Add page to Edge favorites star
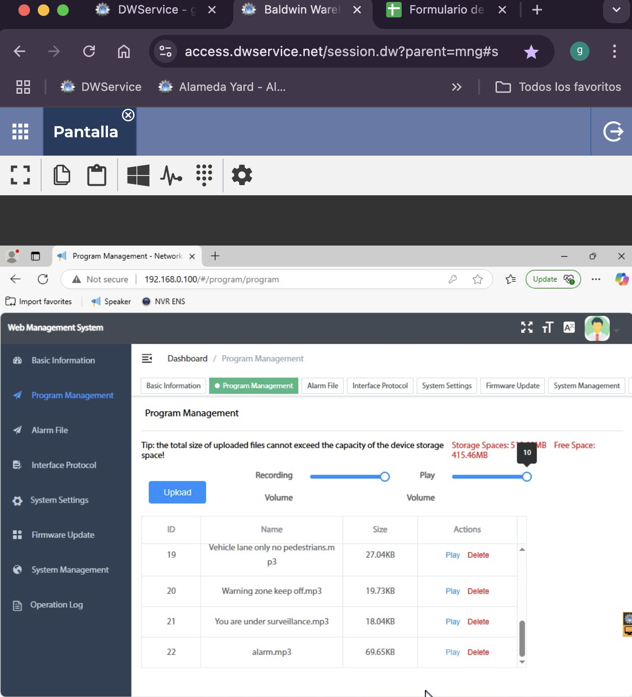Screen dimensions: 632x697 (478, 279)
